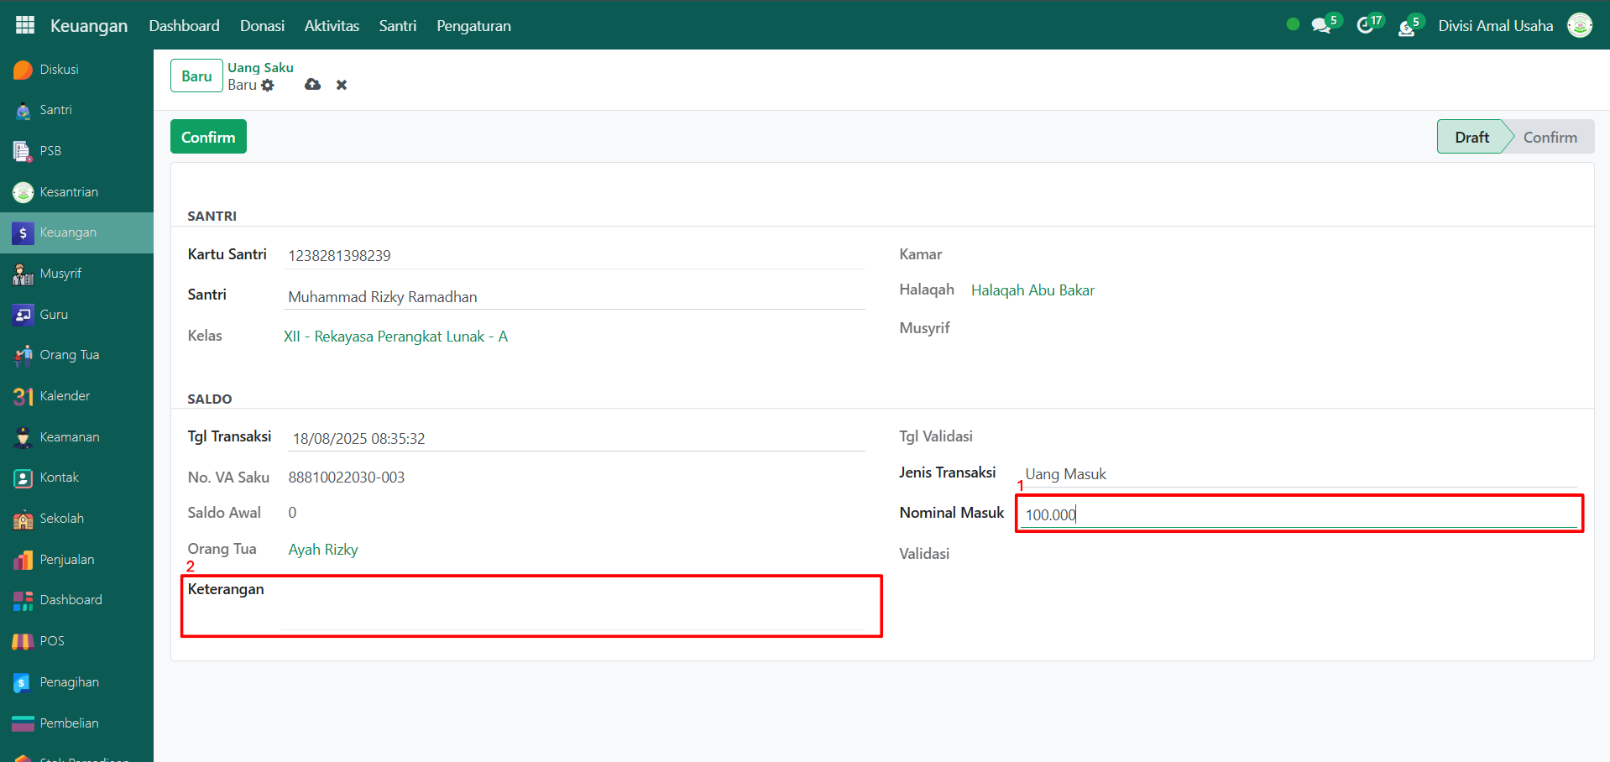Open the Santri selection field
Viewport: 1610px width, 762px height.
575,297
